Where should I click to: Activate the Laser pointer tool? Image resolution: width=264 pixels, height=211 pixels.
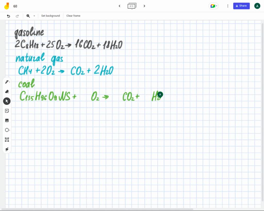tap(7, 149)
